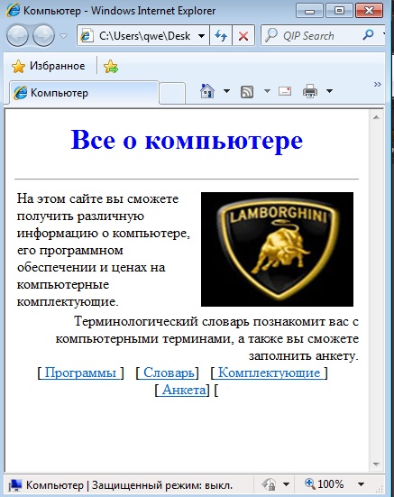Click the Home page icon

[x=207, y=91]
